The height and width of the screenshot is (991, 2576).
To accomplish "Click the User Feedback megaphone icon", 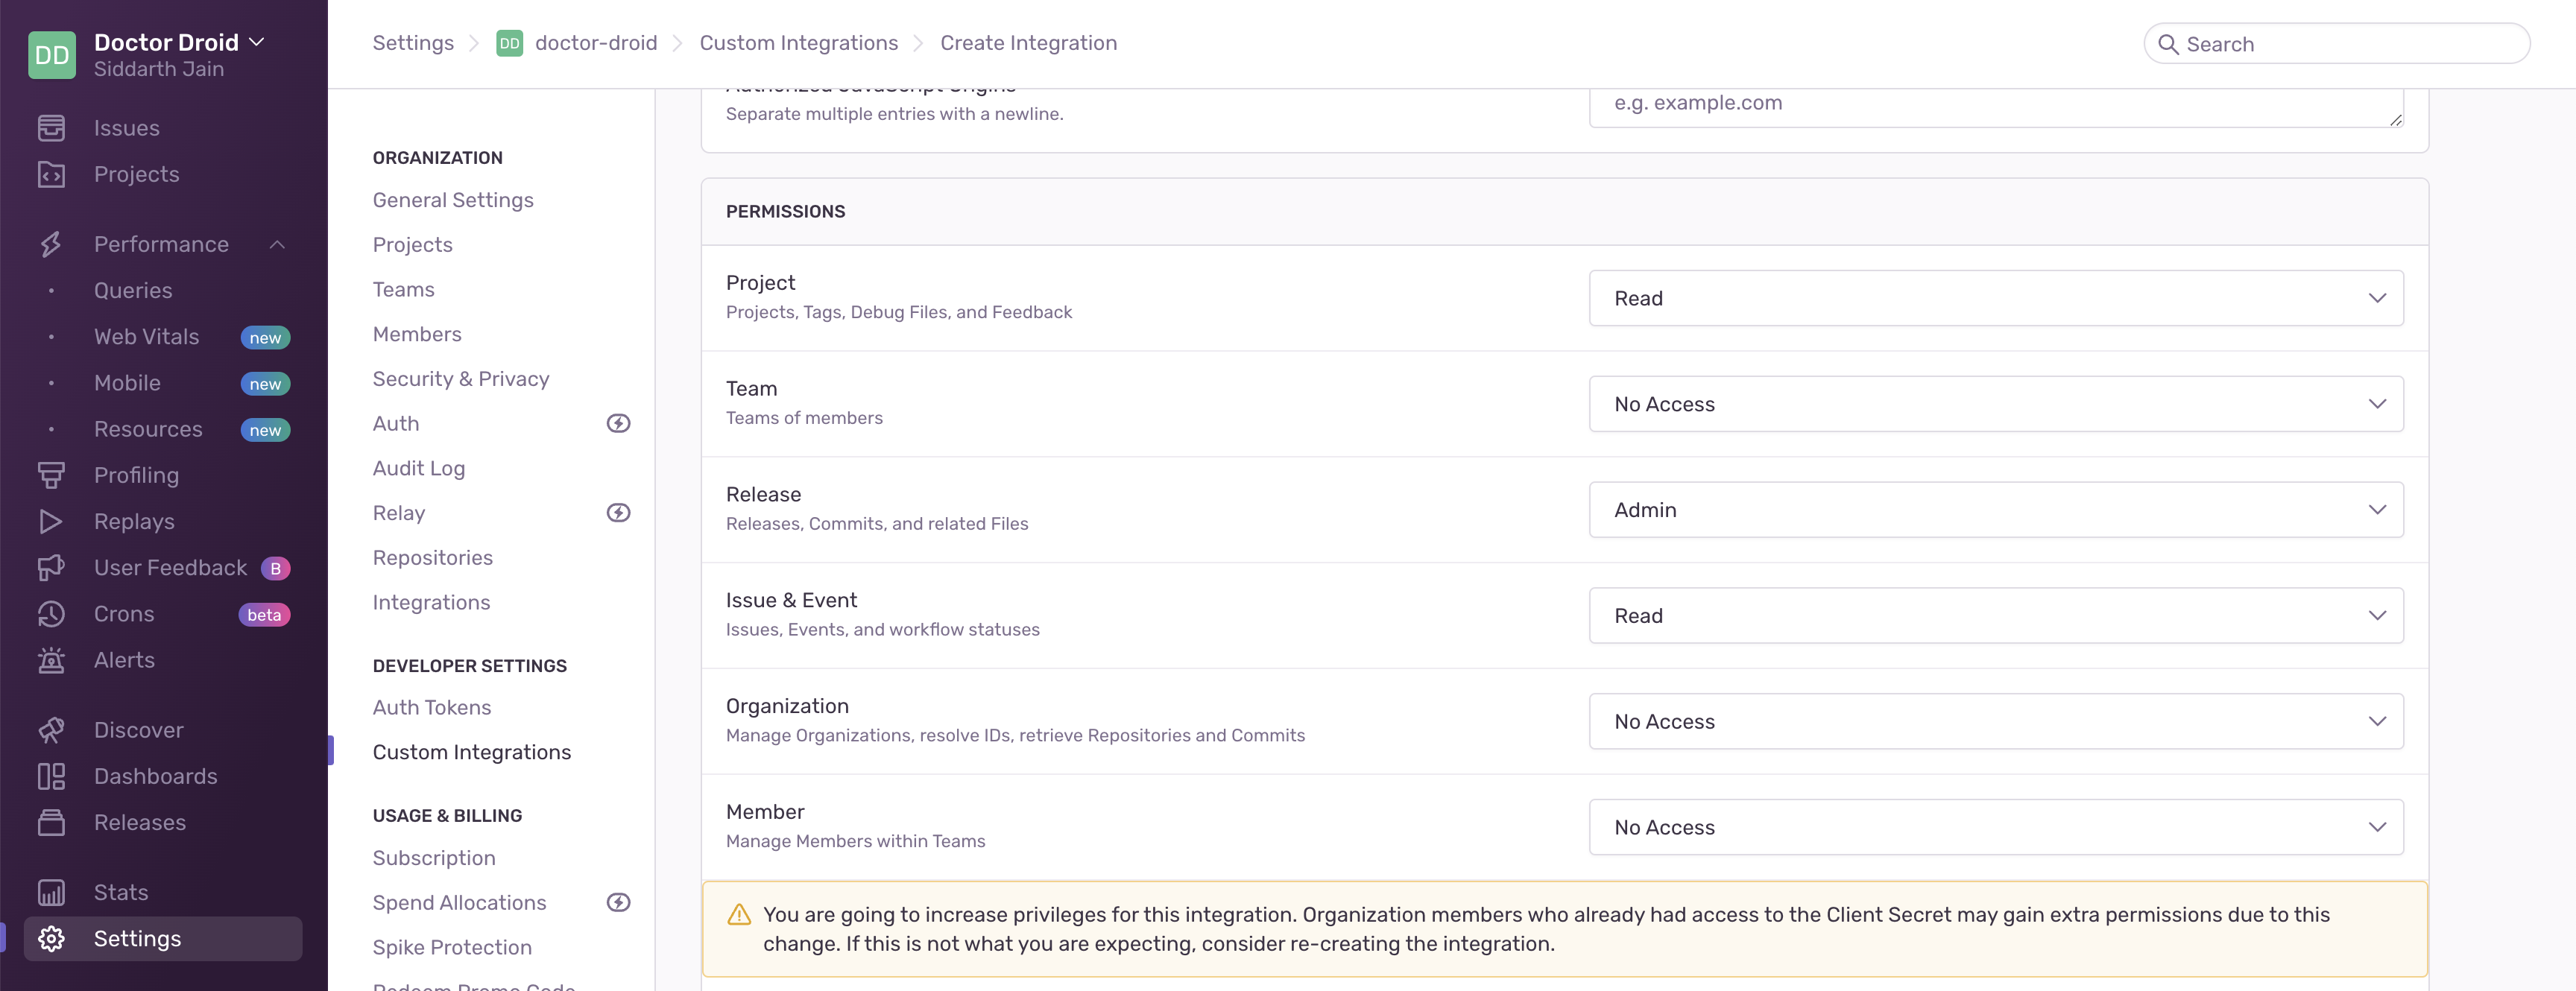I will (51, 567).
